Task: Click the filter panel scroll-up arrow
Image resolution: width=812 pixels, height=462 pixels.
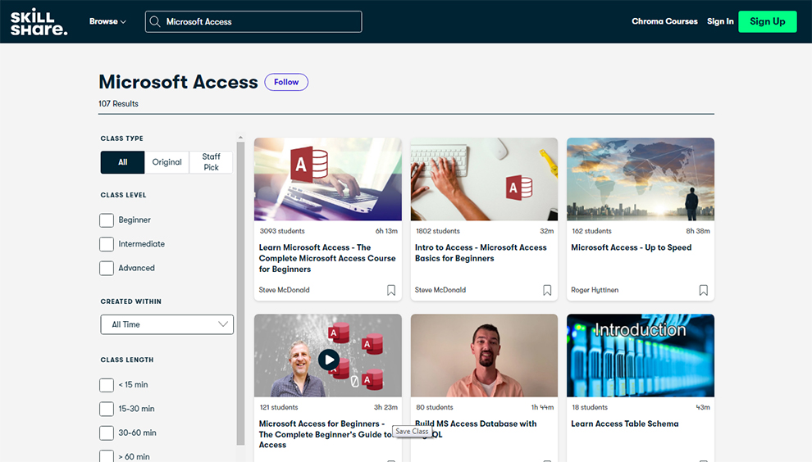Action: tap(240, 138)
